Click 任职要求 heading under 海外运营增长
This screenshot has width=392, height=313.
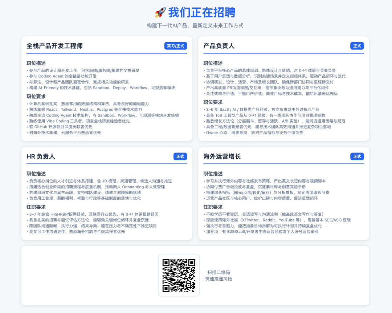pyautogui.click(x=213, y=207)
